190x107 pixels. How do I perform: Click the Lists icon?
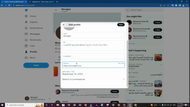pos(26,46)
